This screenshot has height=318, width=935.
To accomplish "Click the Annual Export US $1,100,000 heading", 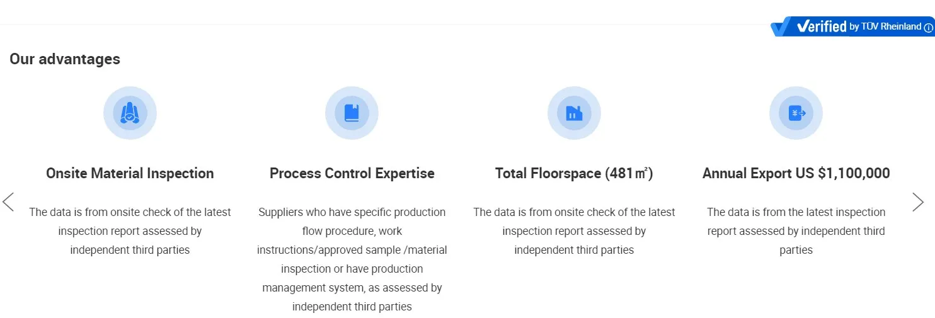I will 796,173.
